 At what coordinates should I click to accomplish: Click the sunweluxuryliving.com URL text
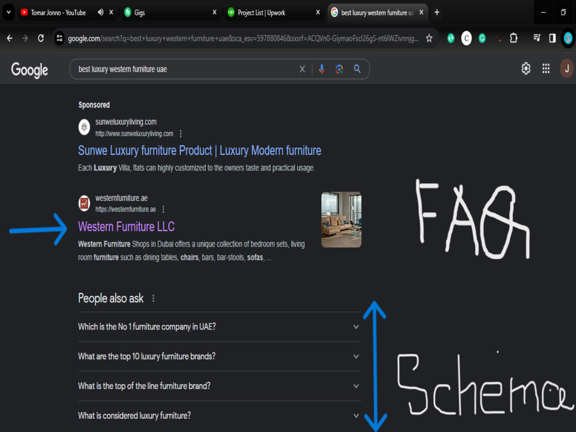[134, 134]
